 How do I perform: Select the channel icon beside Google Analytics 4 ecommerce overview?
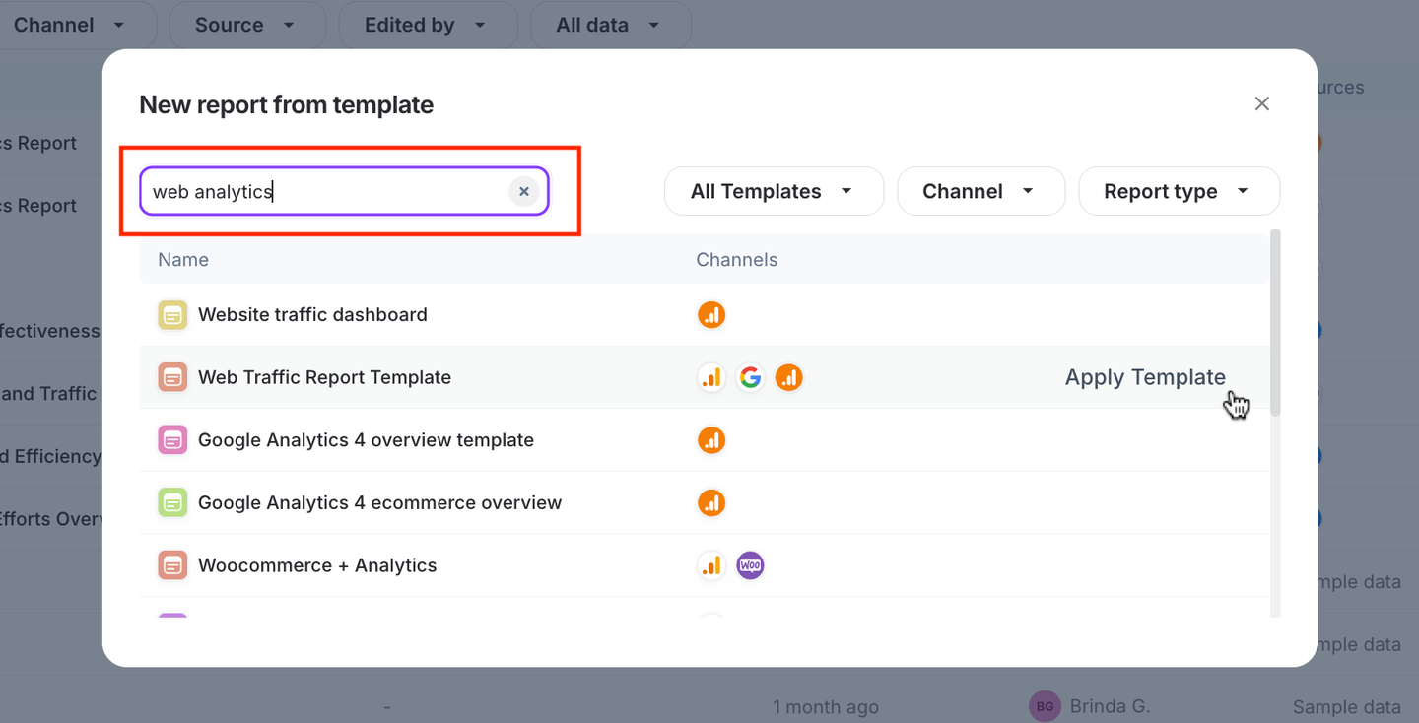tap(711, 502)
